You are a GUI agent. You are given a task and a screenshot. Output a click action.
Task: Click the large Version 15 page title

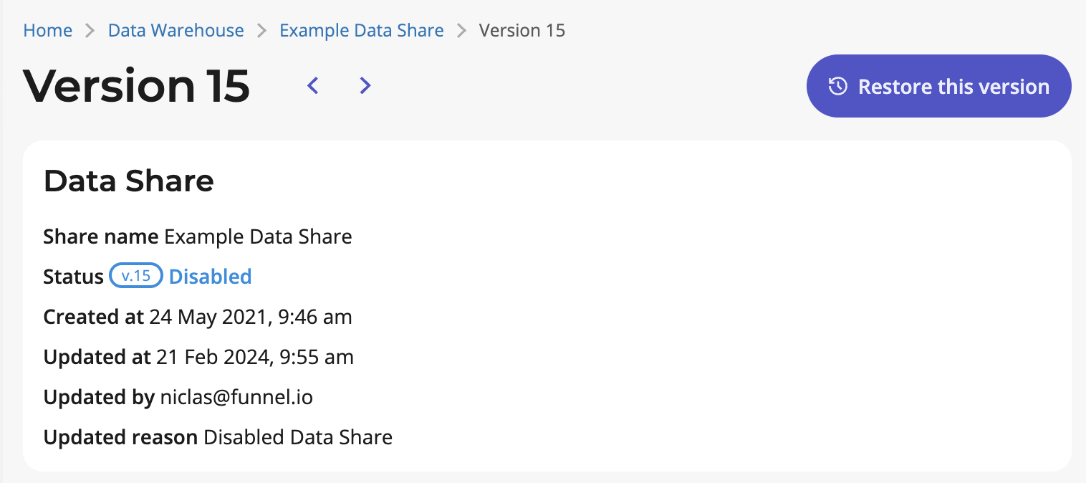137,86
